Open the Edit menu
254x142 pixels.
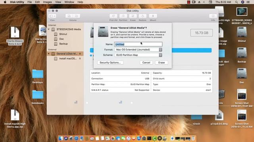37,2
